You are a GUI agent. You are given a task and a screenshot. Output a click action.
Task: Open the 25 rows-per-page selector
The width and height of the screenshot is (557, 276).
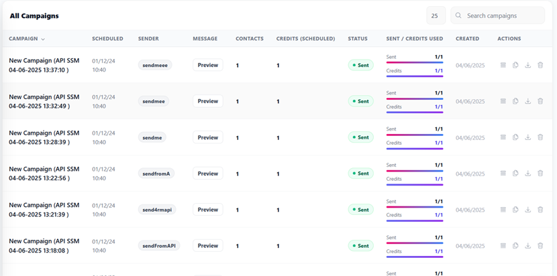pos(436,15)
